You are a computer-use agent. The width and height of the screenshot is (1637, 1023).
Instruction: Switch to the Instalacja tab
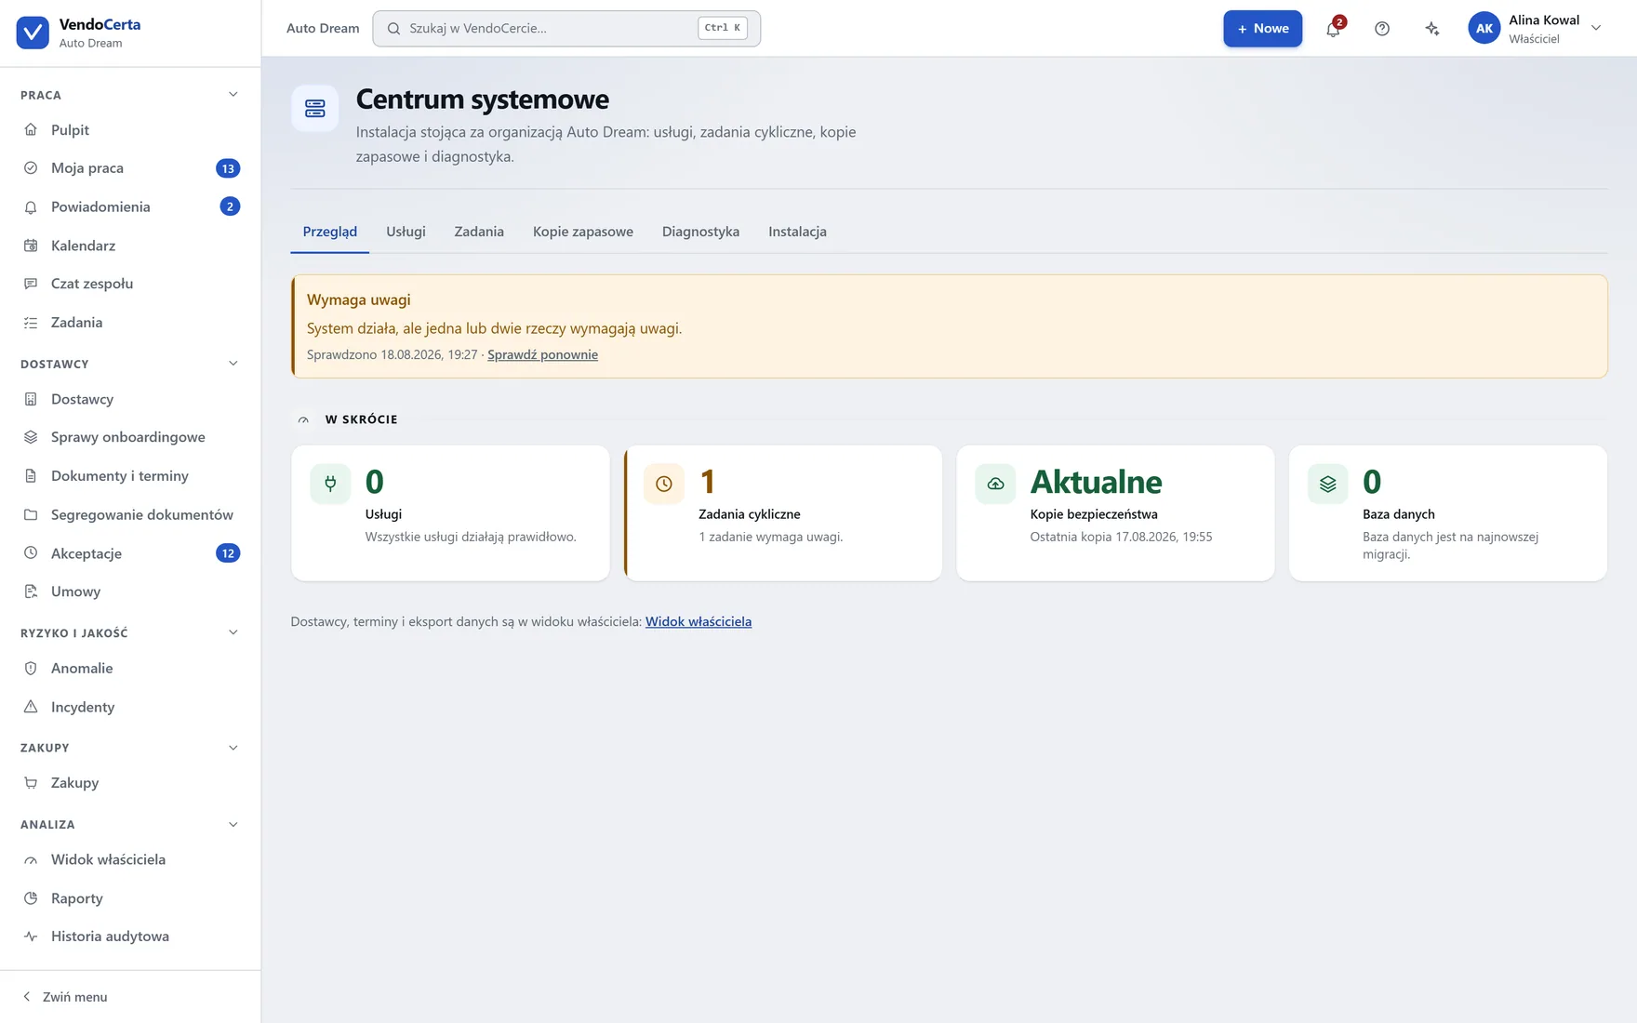click(797, 232)
